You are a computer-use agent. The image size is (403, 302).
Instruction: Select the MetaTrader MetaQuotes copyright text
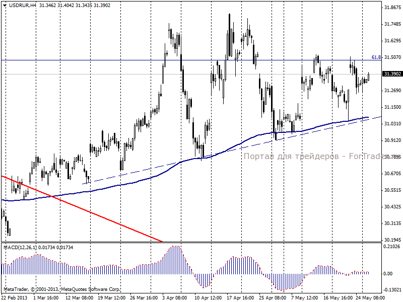61,289
